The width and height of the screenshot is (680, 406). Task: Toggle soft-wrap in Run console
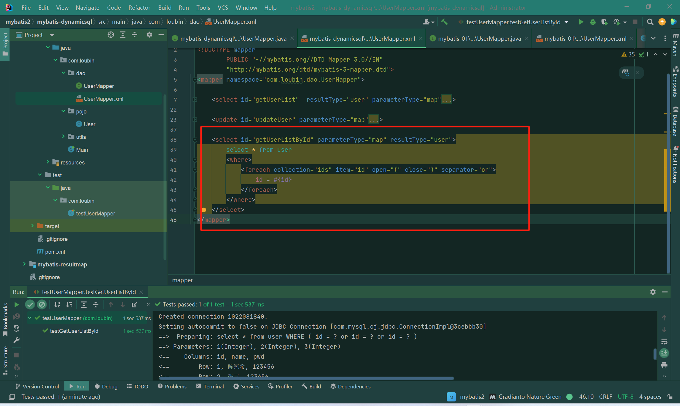click(664, 342)
